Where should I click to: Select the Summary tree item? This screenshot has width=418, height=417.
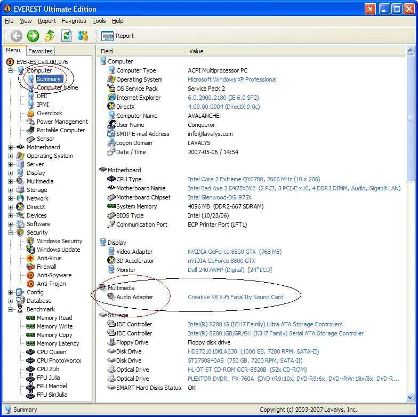49,79
